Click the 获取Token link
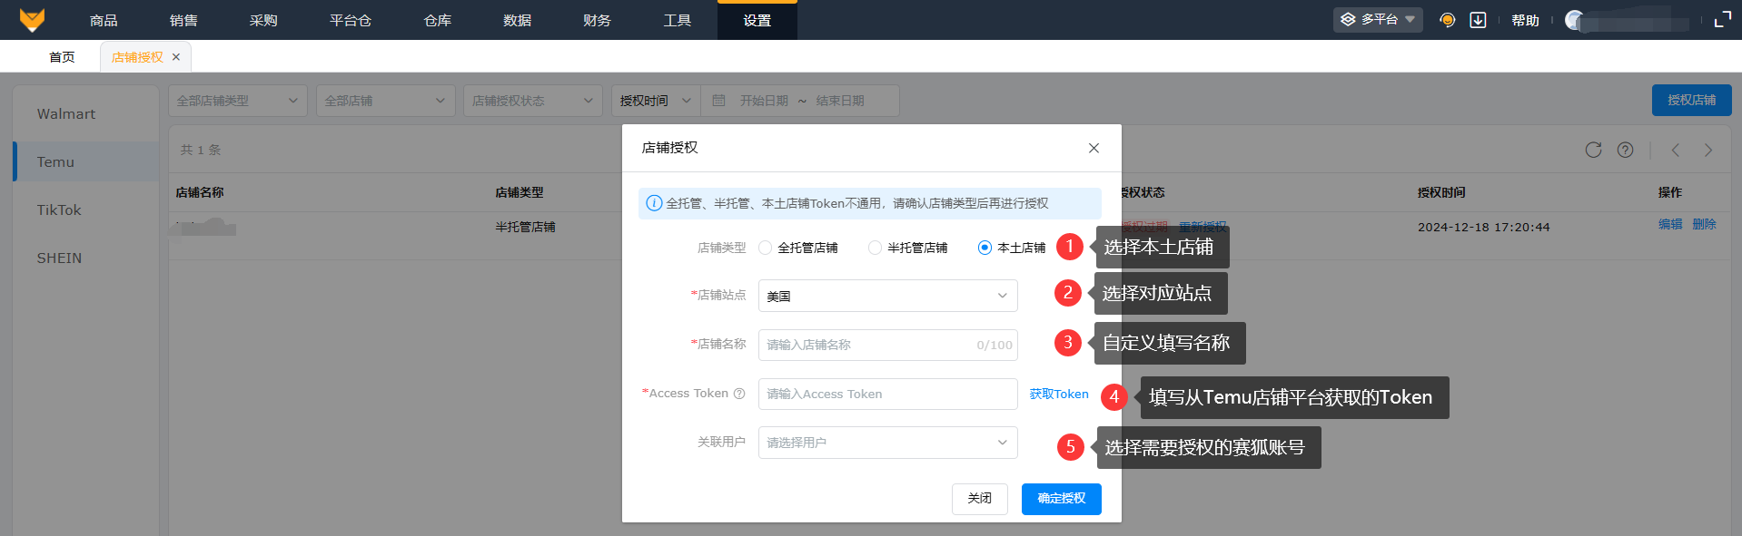 [1059, 394]
